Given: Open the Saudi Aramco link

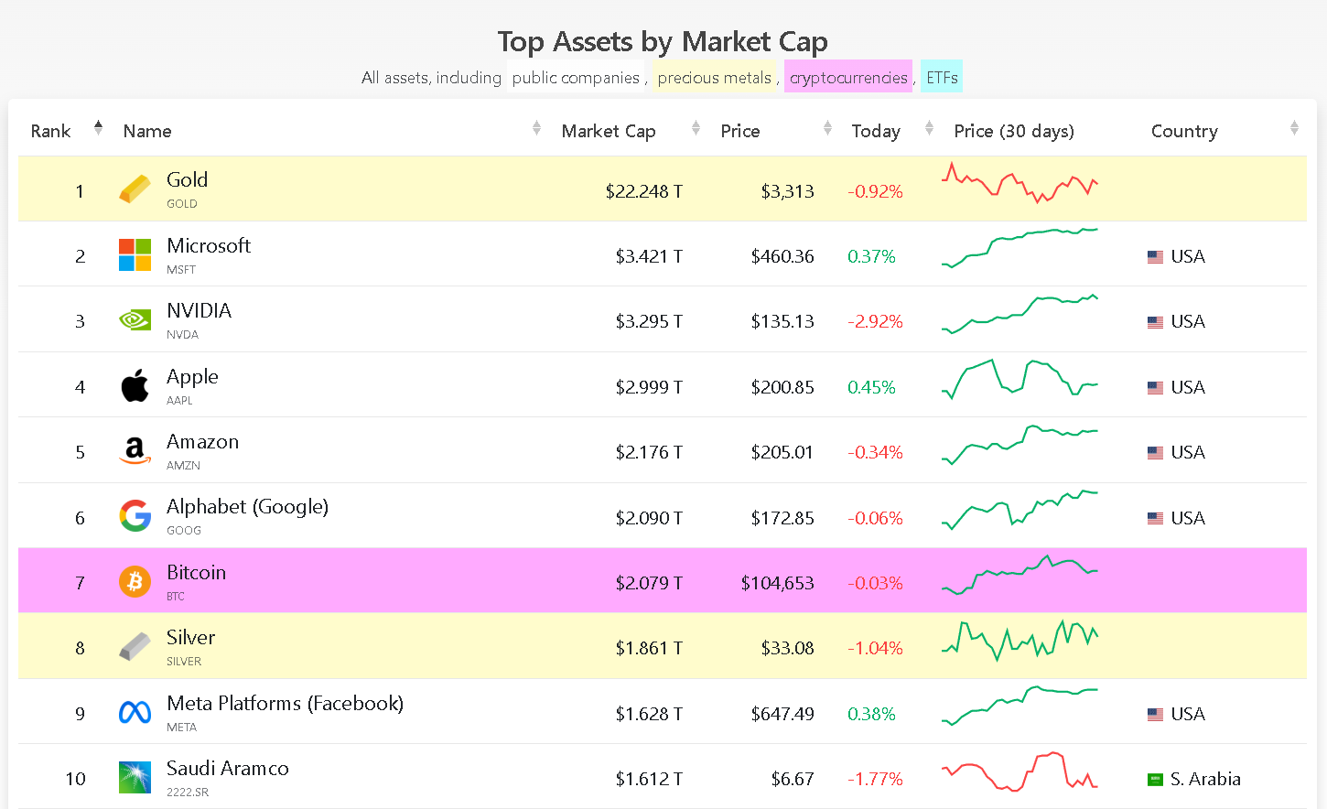Looking at the screenshot, I should coord(227,768).
